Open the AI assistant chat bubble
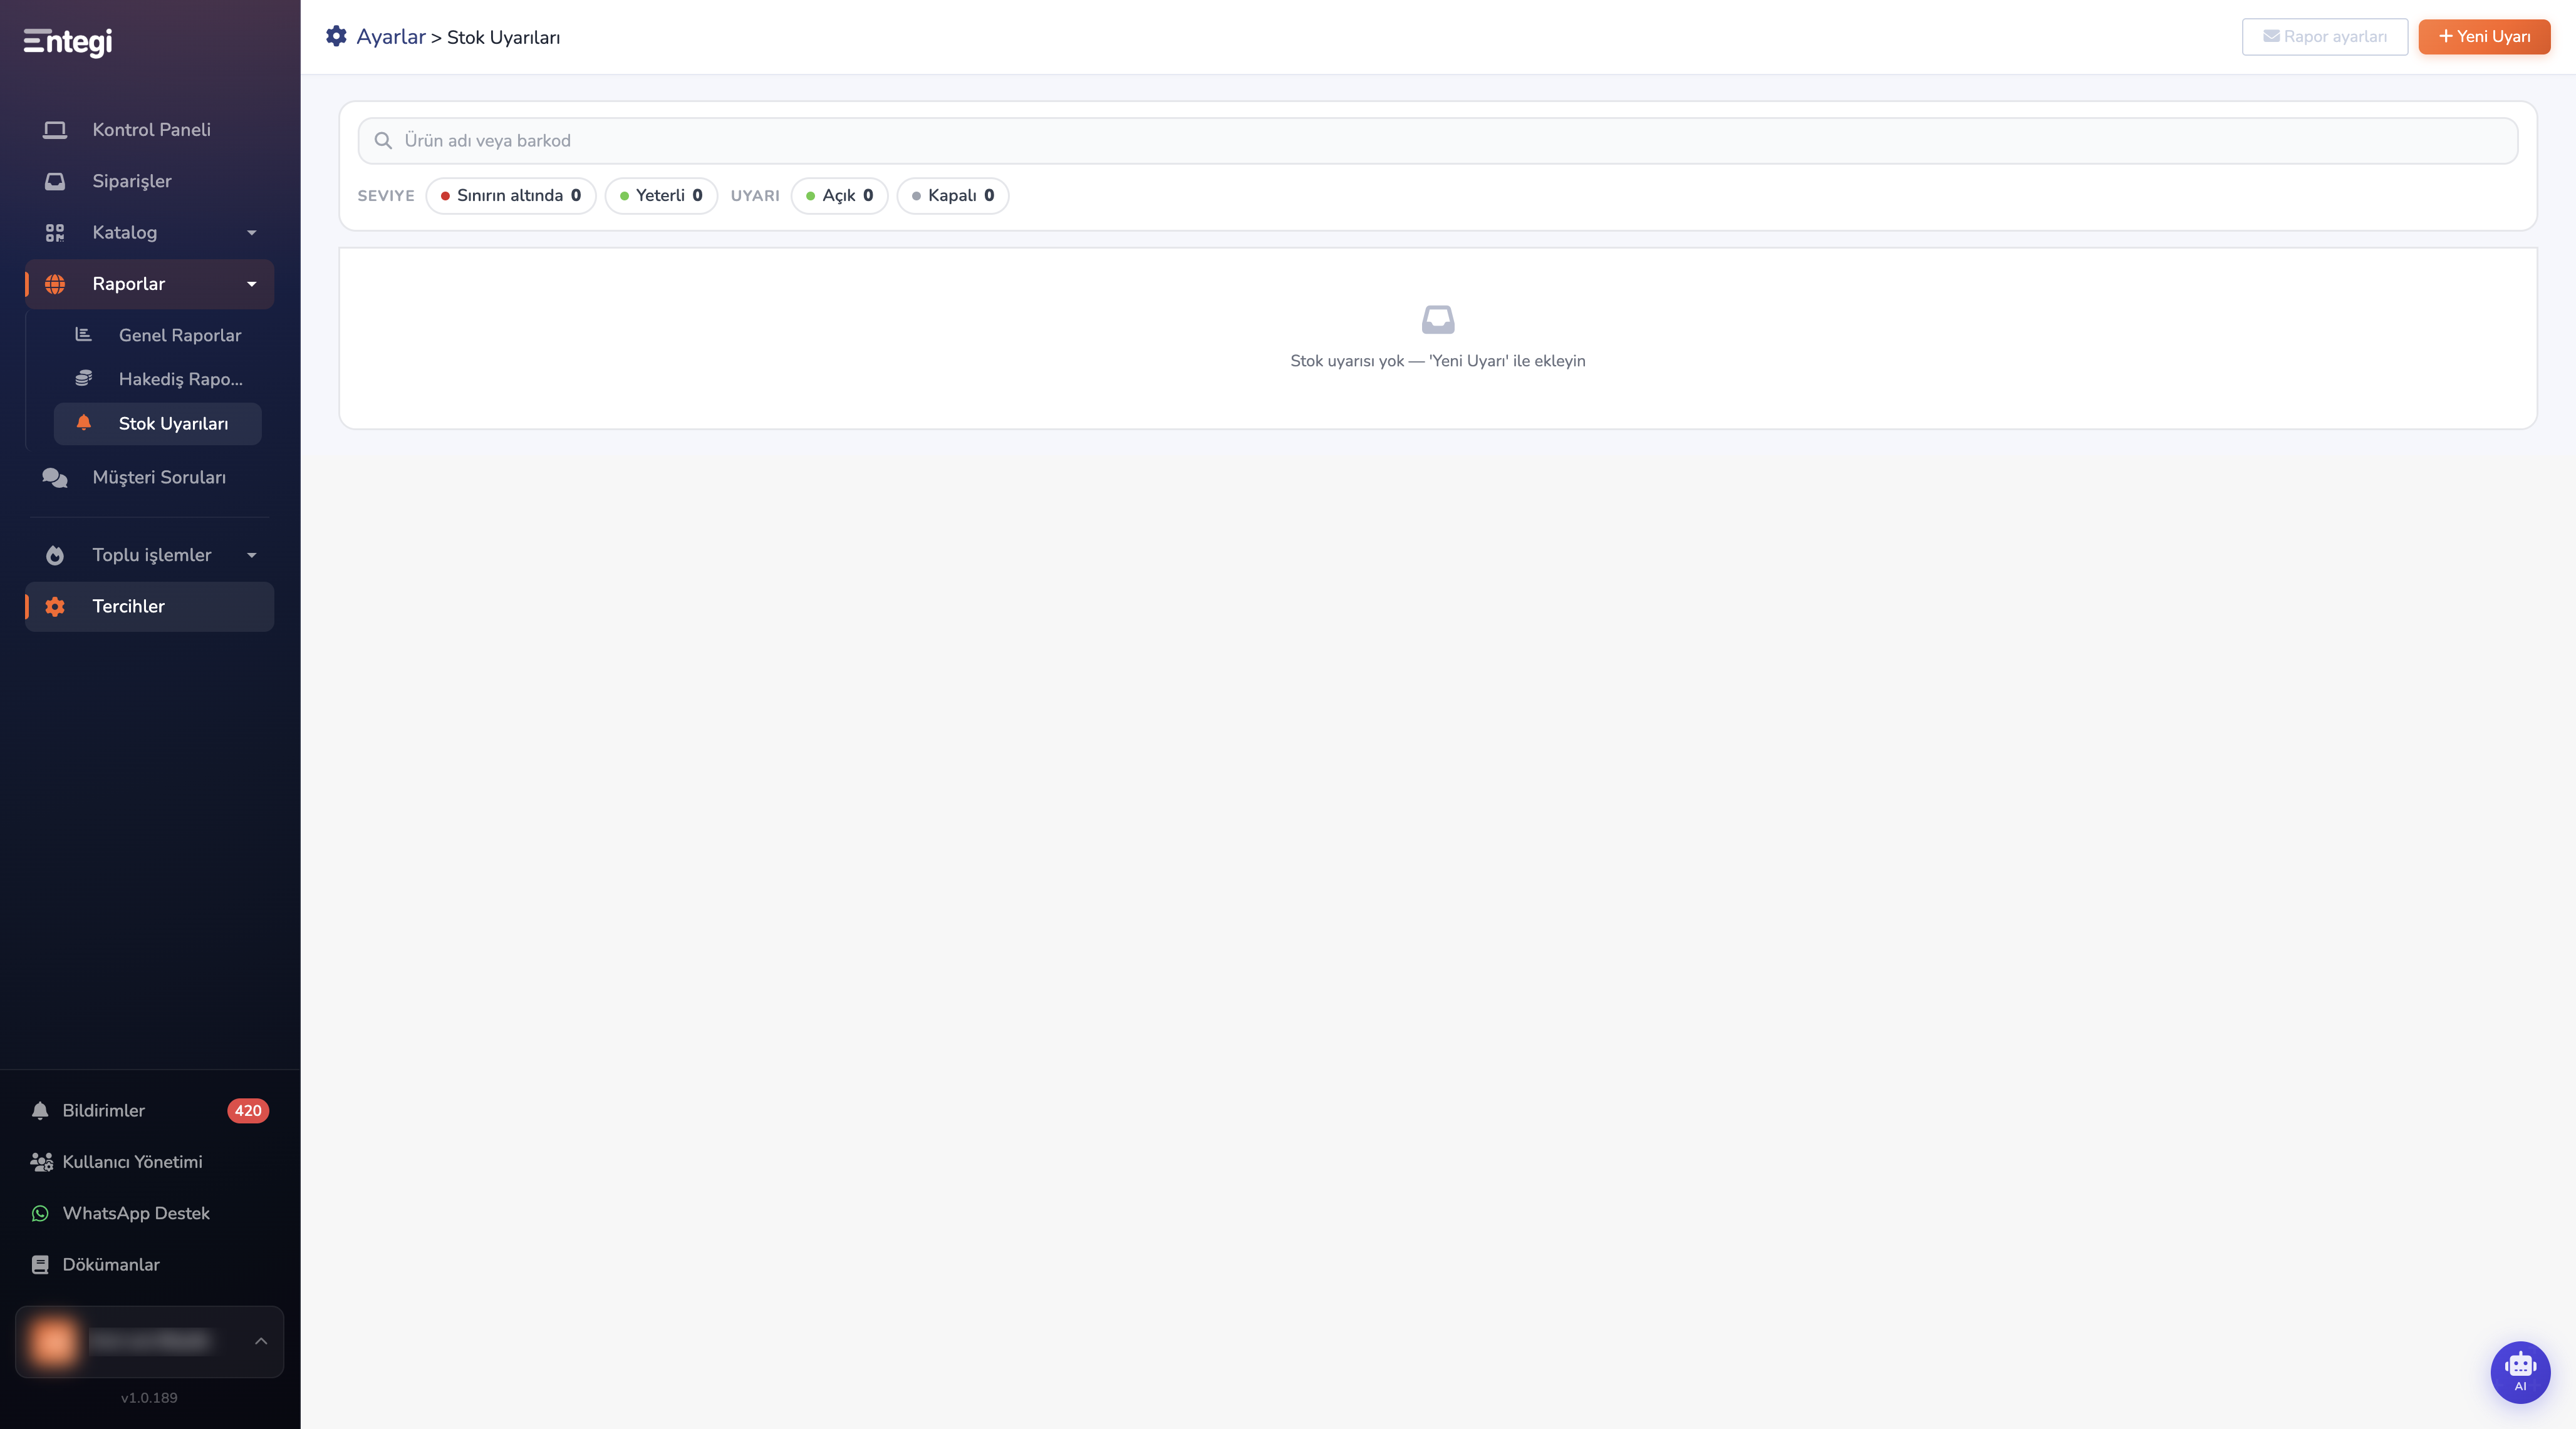Screen dimensions: 2576x1429 coord(2520,1371)
